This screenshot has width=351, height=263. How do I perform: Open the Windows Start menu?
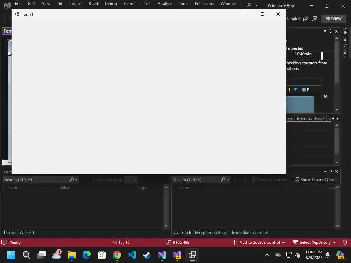click(x=11, y=255)
